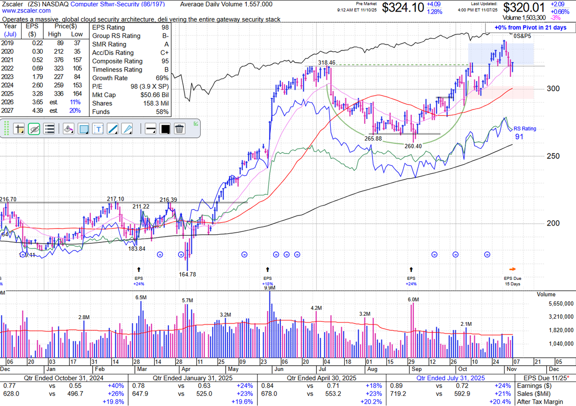Click the chart markup crosshair icon
The image size is (576, 406).
[x=20, y=129]
